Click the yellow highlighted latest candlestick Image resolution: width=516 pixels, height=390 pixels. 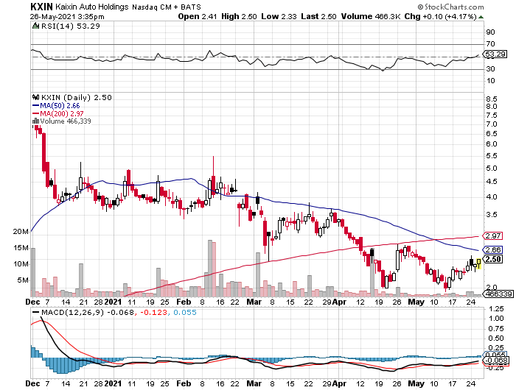478,264
